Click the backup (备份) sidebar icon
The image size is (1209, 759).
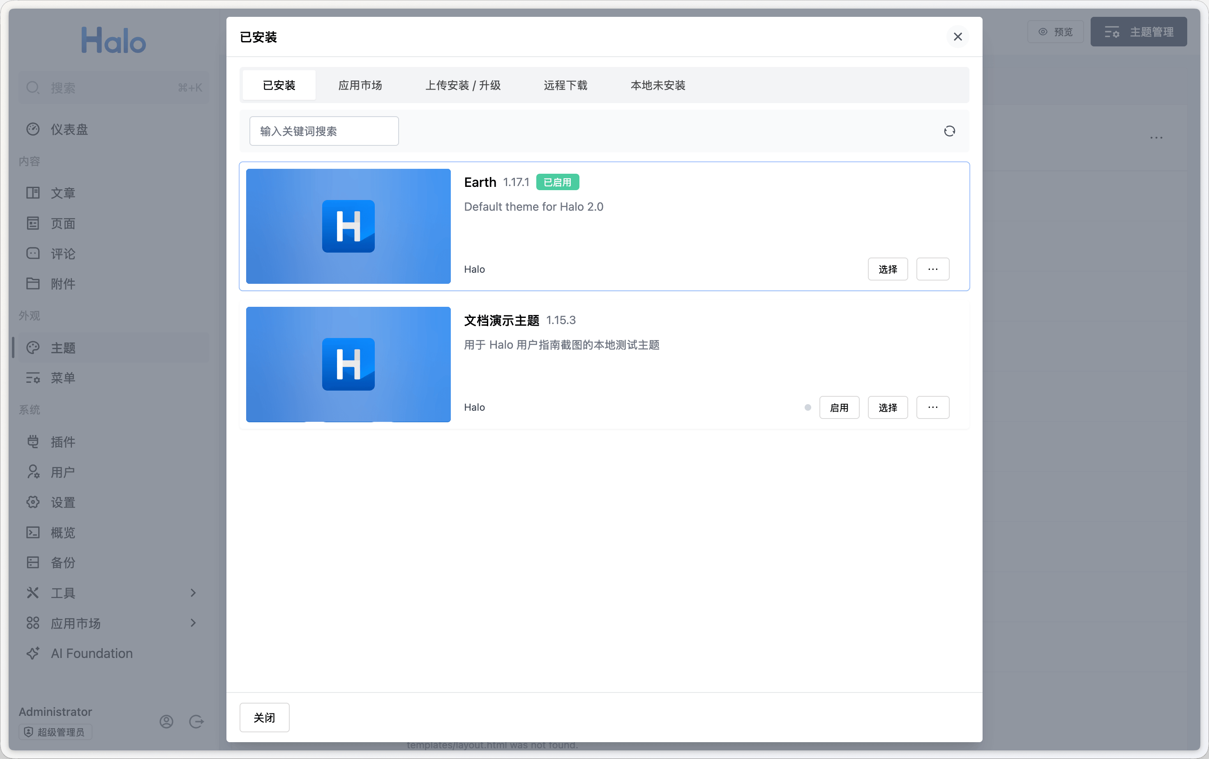coord(32,562)
